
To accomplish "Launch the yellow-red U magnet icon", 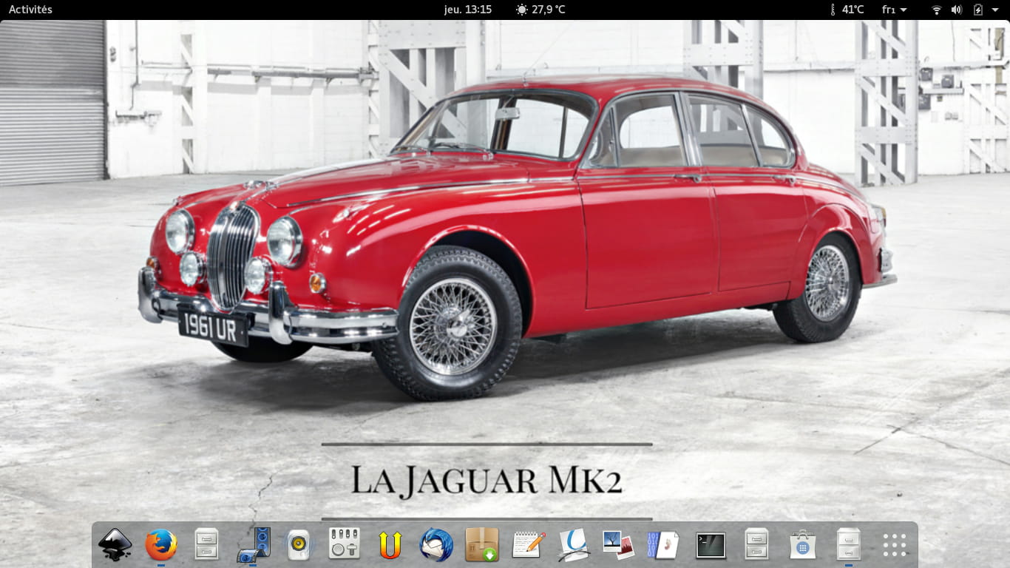I will click(390, 545).
